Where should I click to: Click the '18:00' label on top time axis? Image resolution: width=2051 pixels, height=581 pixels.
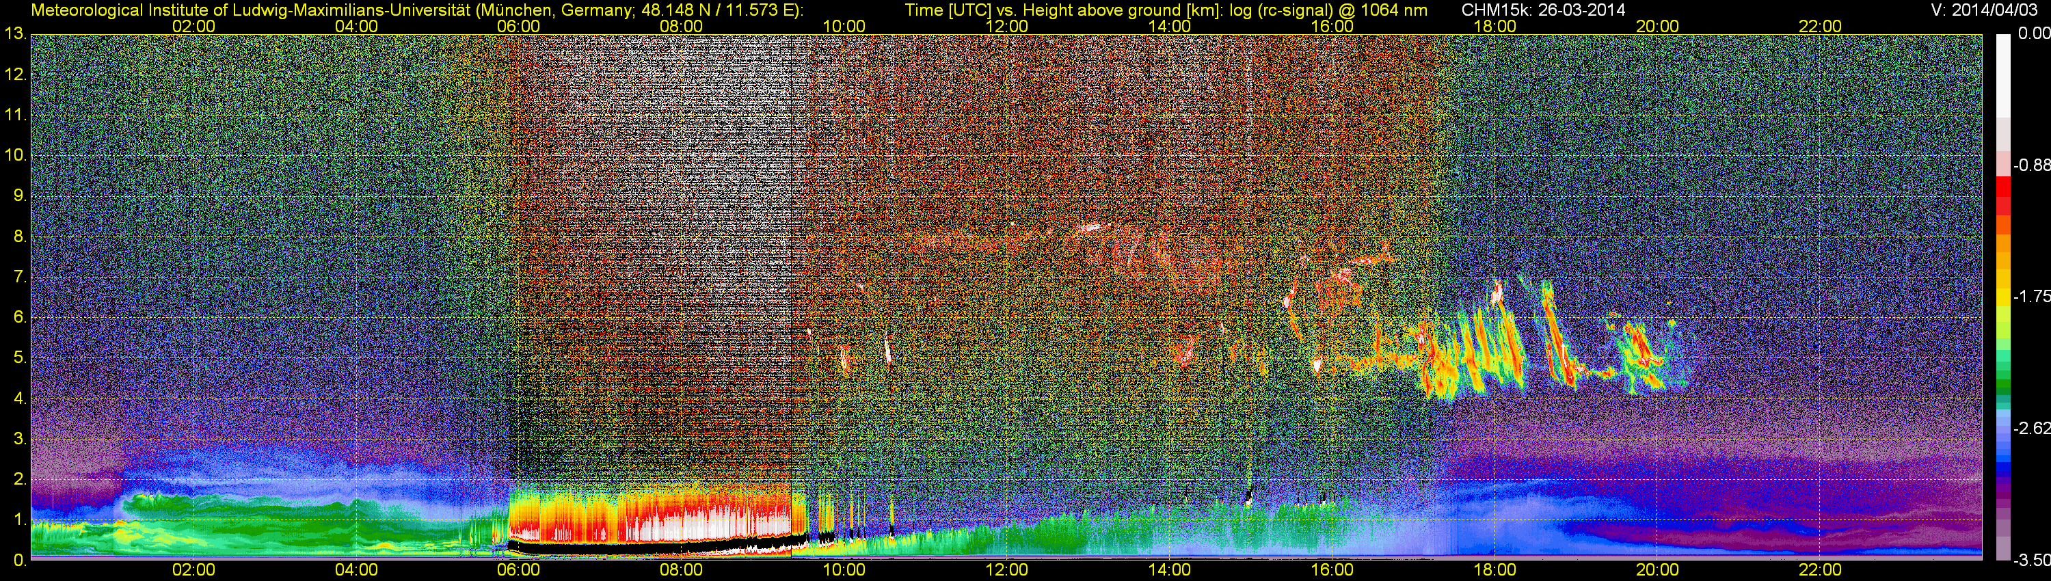tap(1494, 26)
